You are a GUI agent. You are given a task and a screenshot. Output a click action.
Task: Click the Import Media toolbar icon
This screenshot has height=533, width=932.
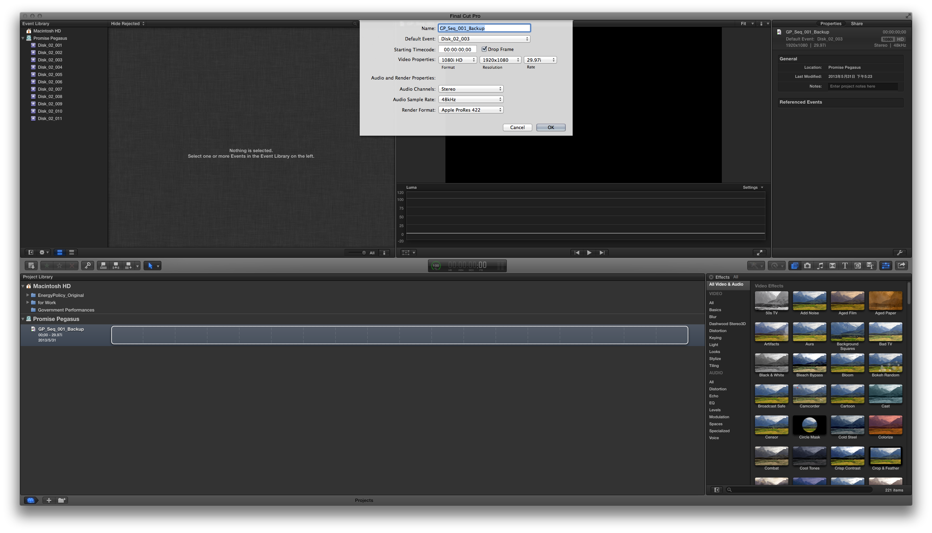pos(31,266)
